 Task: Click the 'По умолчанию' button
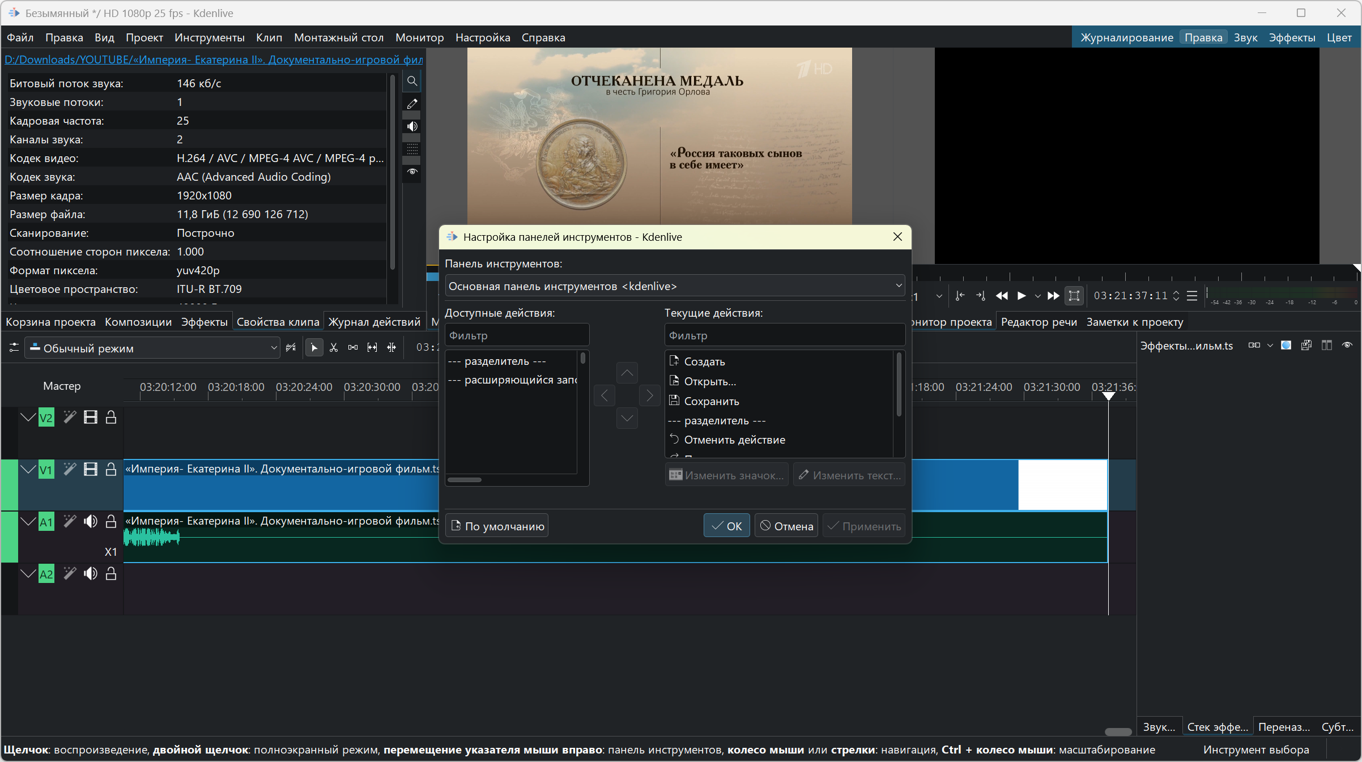coord(497,526)
